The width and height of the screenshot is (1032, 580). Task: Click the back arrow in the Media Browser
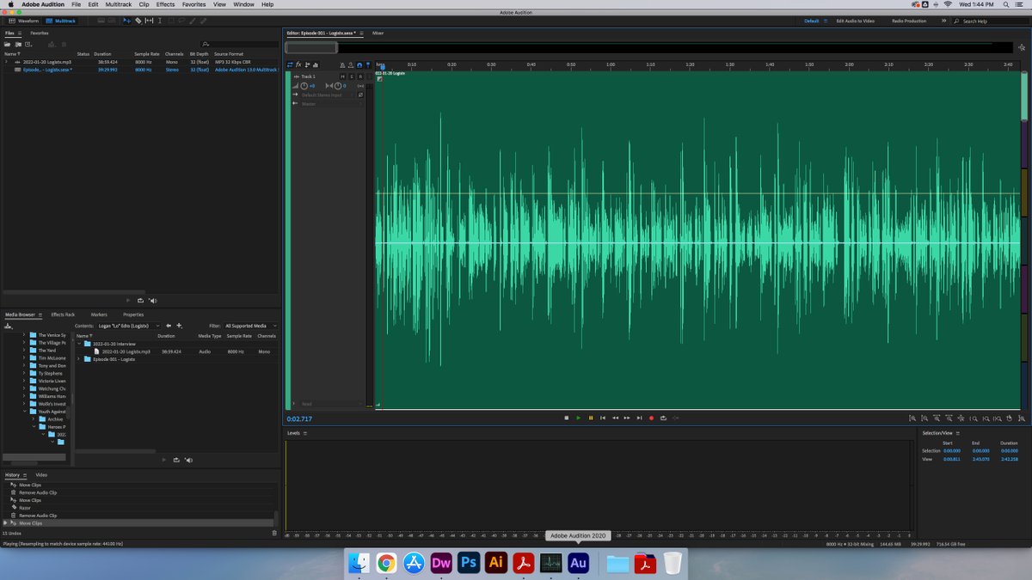[x=168, y=326]
